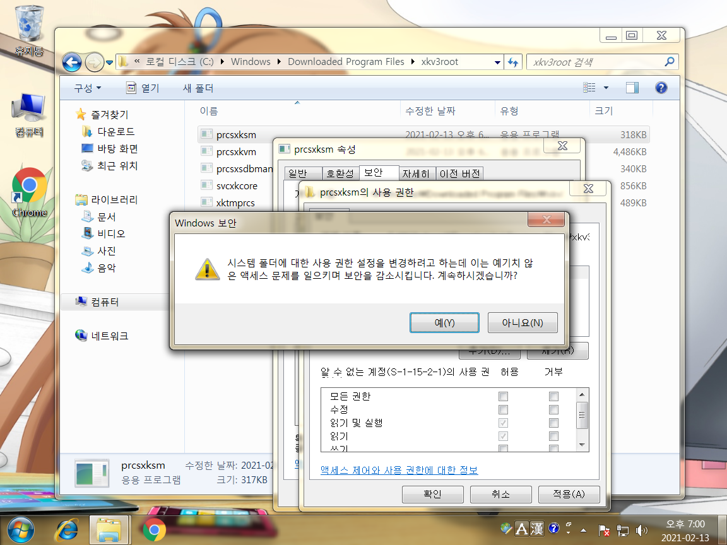Switch to 자세히 tab in properties dialog
The image size is (727, 545).
click(x=417, y=174)
